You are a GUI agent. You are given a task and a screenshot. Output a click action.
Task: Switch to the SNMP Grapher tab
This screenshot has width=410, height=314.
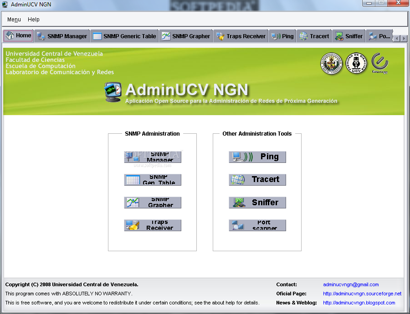[186, 36]
